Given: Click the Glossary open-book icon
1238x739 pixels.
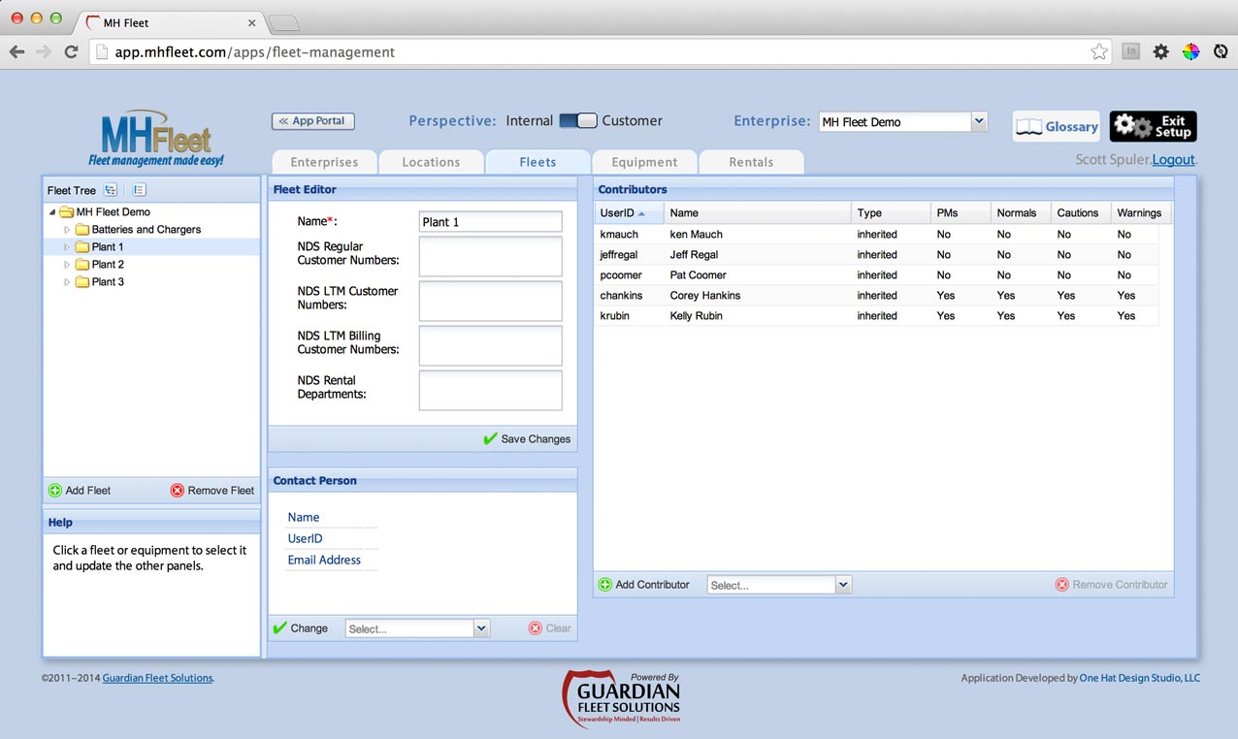Looking at the screenshot, I should [1028, 127].
